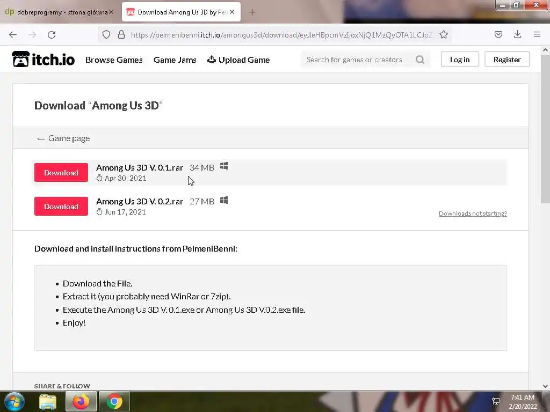Click the Apr 30, 2021 date
Screen dimensions: 550x412
tap(125, 178)
